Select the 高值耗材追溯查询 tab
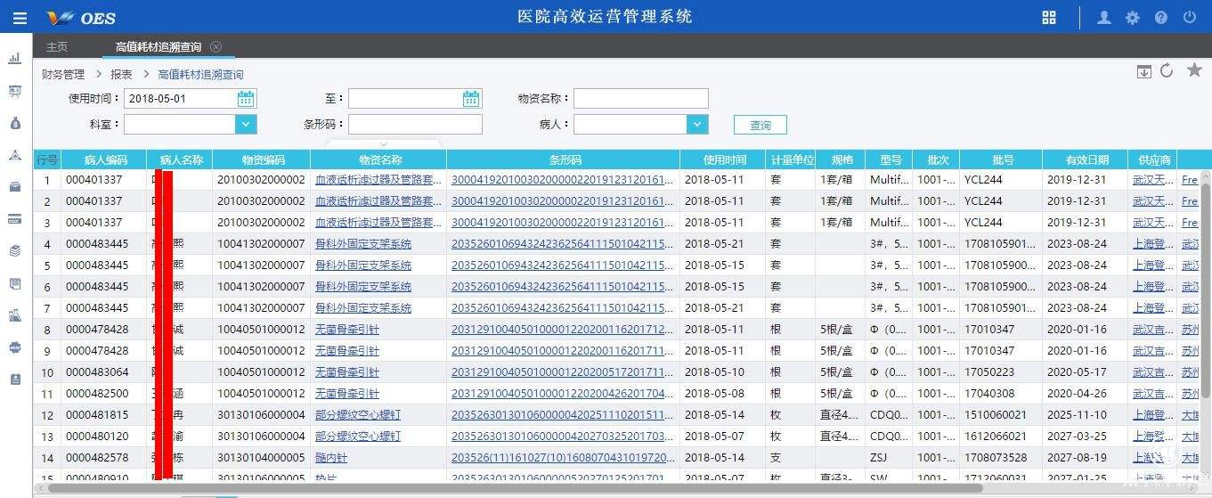Viewport: 1212px width, 498px height. [x=159, y=46]
